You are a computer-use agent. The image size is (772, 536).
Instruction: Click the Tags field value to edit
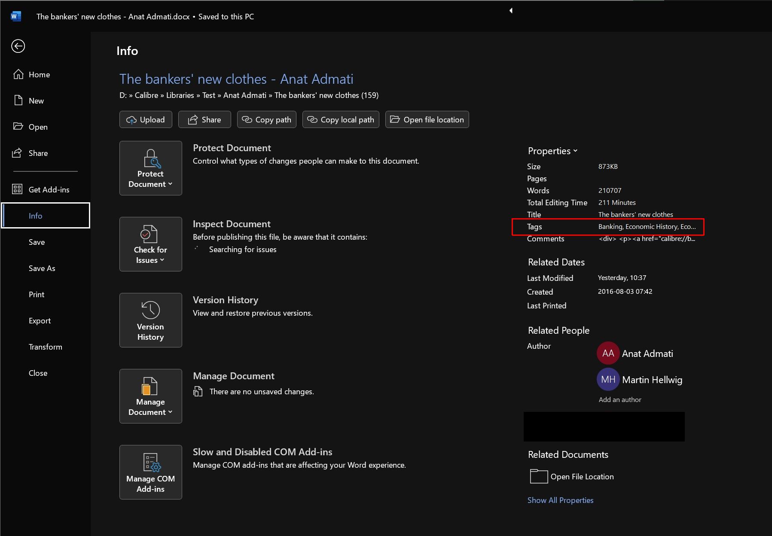647,226
